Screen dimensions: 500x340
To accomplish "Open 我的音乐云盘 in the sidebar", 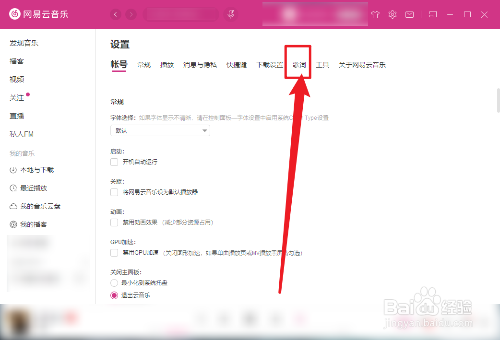I will [x=40, y=206].
